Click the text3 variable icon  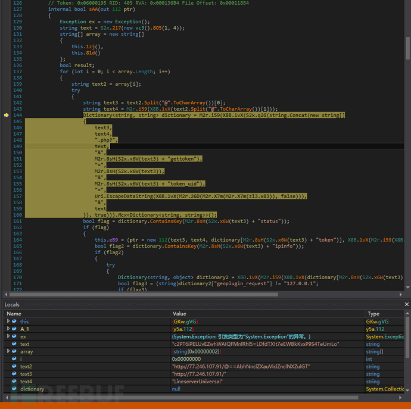[14, 374]
